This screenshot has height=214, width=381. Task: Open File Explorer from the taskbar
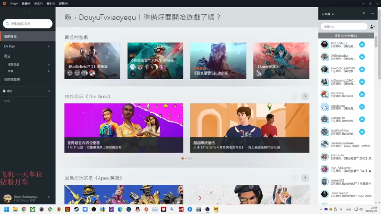click(x=15, y=209)
